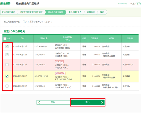Click the 経過期間中 status badge
This screenshot has width=141, height=113.
click(60, 73)
